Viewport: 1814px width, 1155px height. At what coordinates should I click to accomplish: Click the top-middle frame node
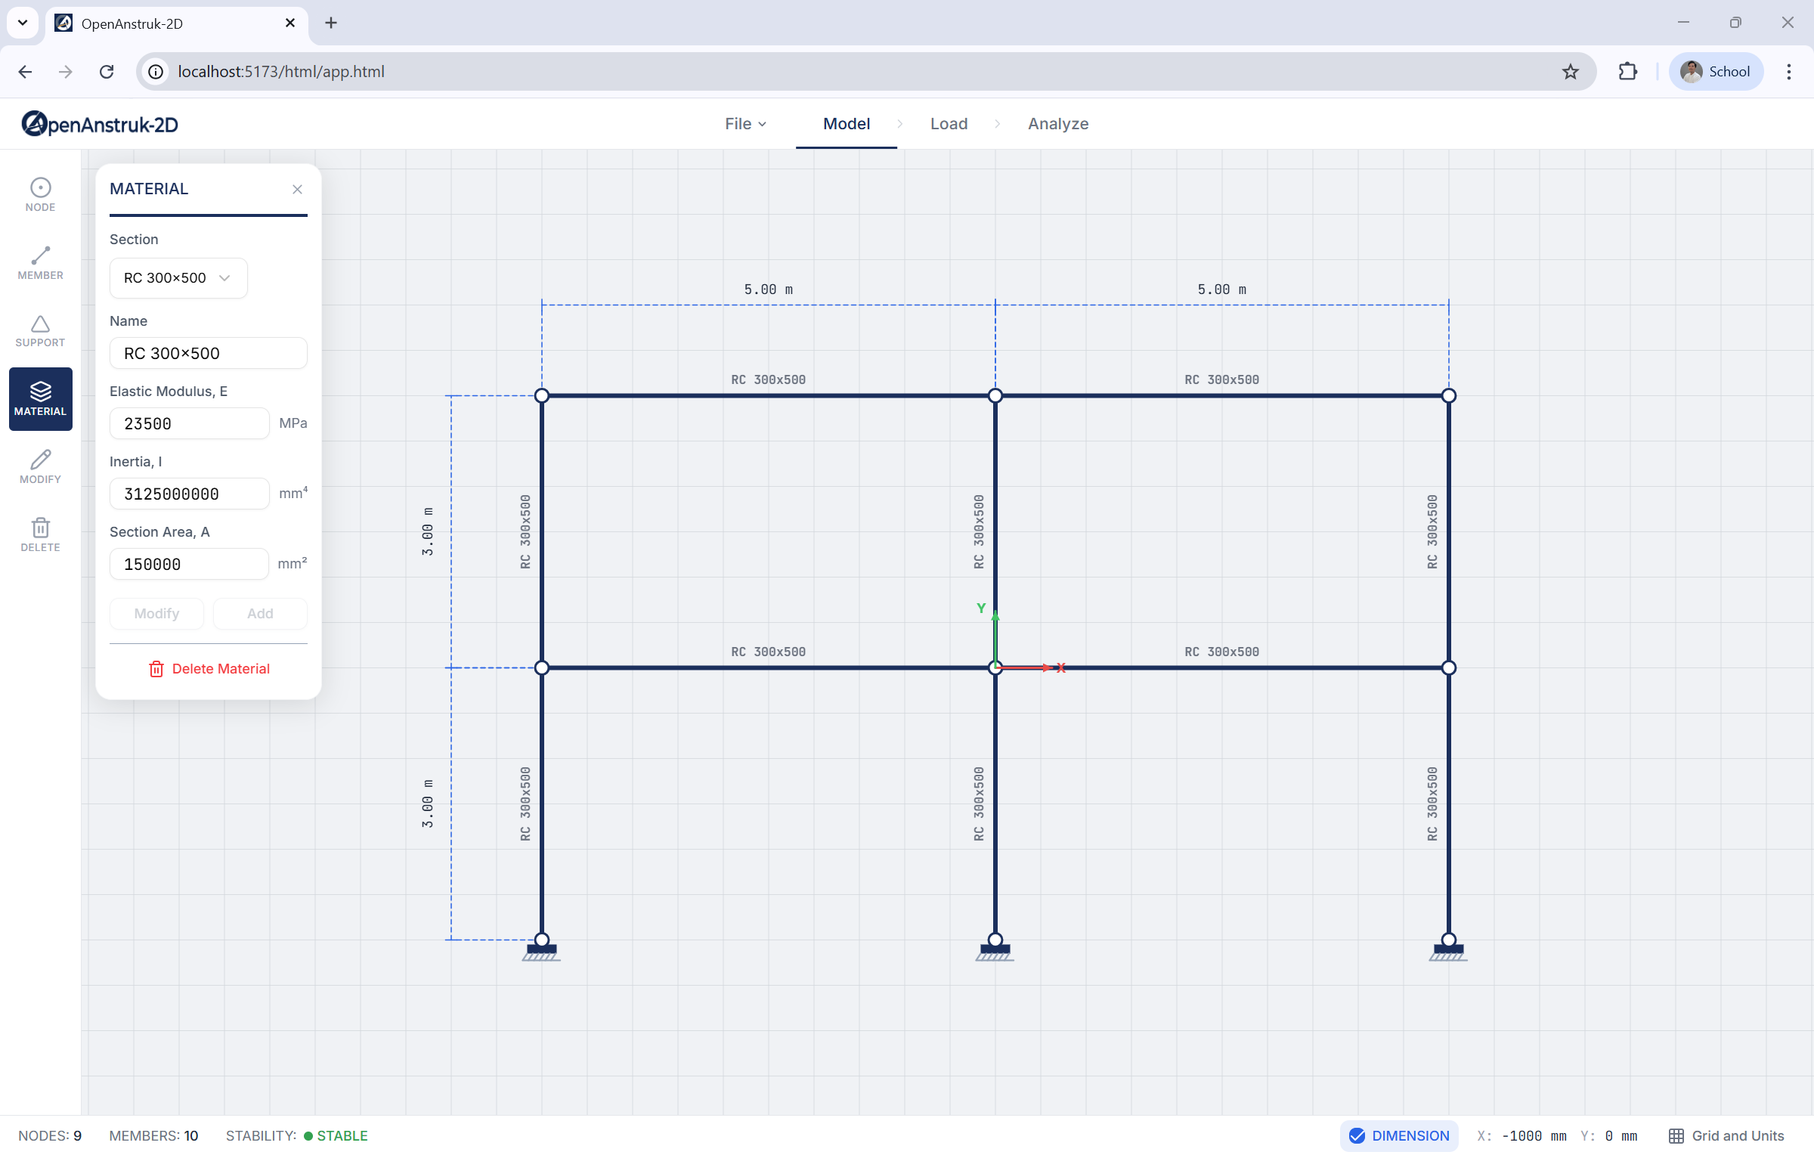pos(995,395)
